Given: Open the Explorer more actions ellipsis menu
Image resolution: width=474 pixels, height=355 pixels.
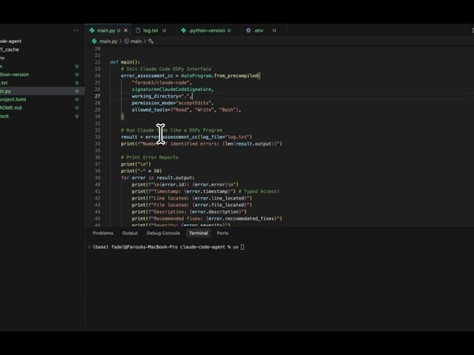Looking at the screenshot, I should tap(76, 30).
